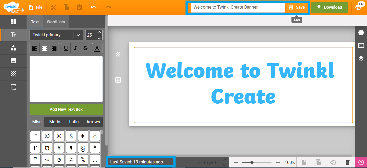
Task: Redo the last undone action
Action: [108, 7]
